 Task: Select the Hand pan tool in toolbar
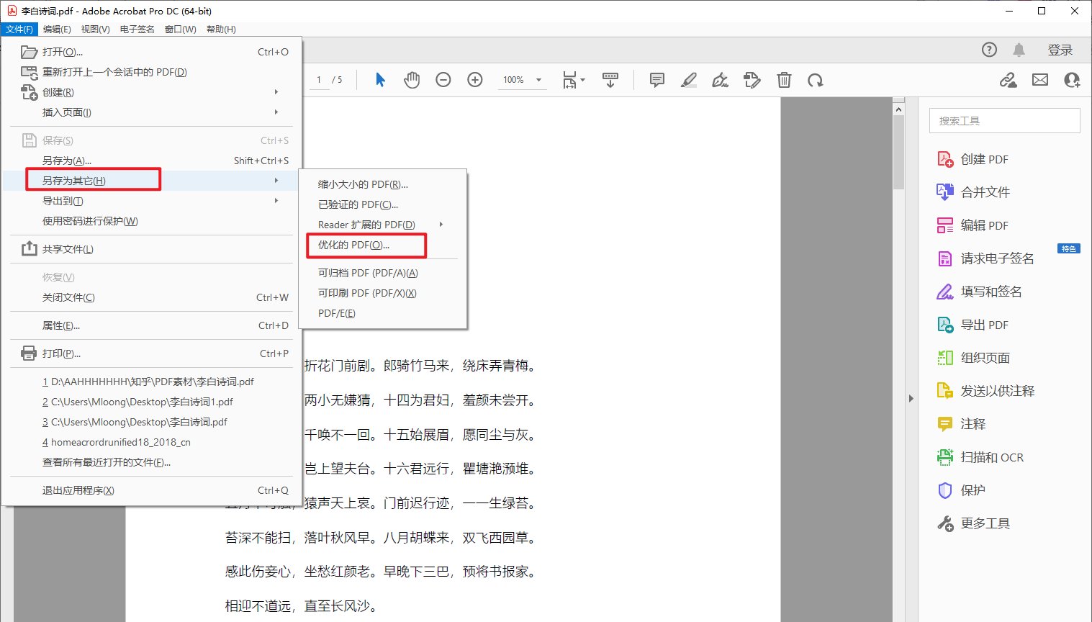tap(411, 80)
